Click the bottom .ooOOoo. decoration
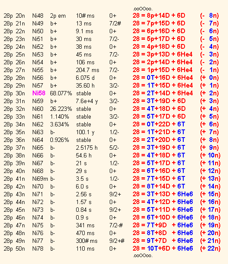228x264 pixels. pyautogui.click(x=143, y=255)
